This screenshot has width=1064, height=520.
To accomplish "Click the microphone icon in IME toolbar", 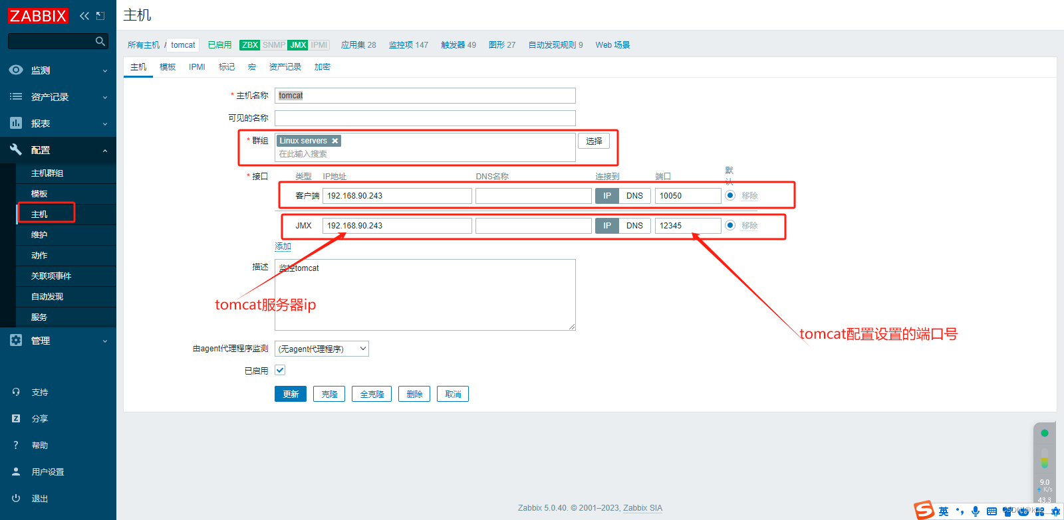I will (975, 511).
